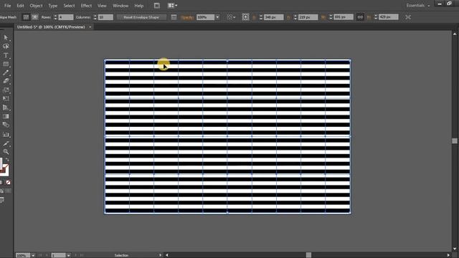Select the Slice tool
Screen dimensions: 459x258
pos(6,143)
